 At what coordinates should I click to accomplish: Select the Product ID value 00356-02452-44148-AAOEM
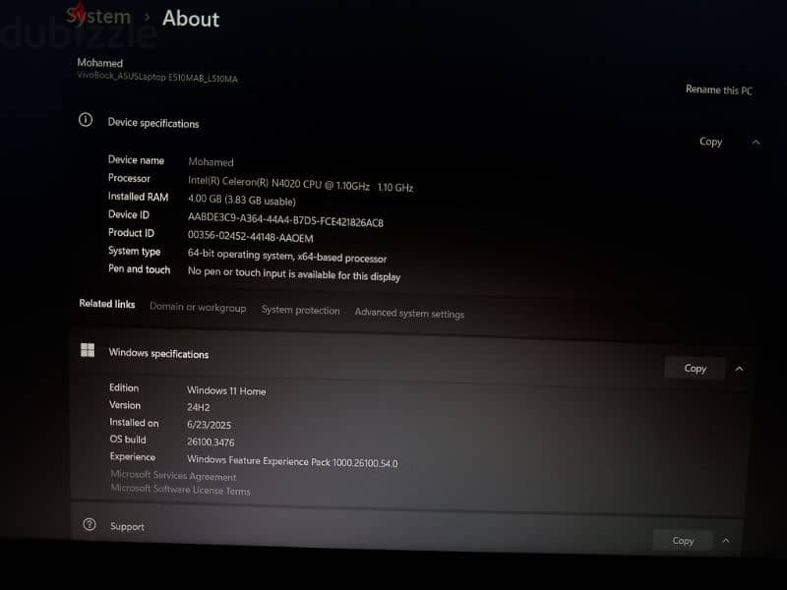coord(250,236)
